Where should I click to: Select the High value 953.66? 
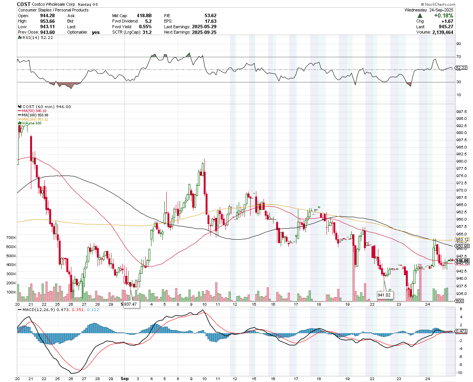[47, 21]
